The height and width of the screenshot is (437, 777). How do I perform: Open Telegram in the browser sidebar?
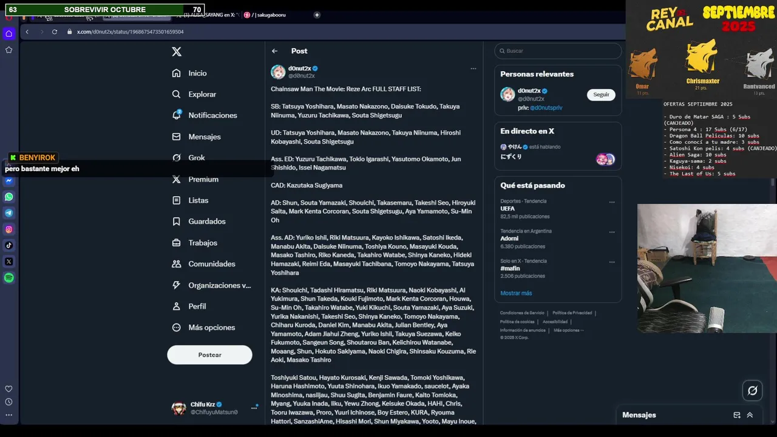(8, 213)
